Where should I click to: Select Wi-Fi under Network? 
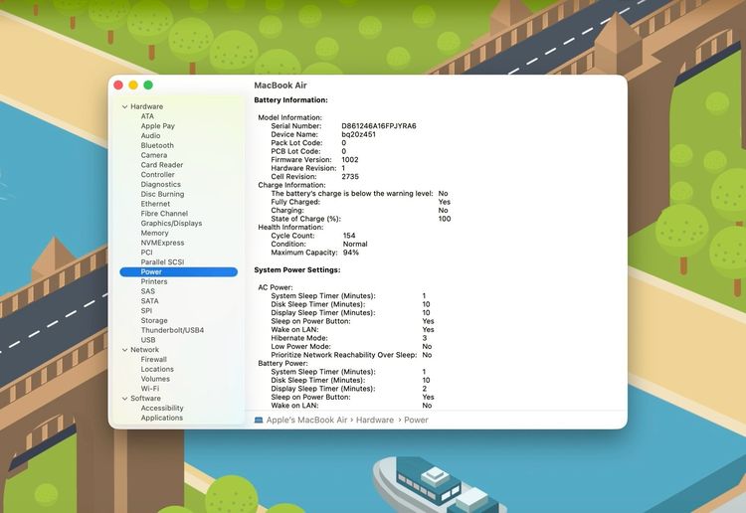pos(150,389)
